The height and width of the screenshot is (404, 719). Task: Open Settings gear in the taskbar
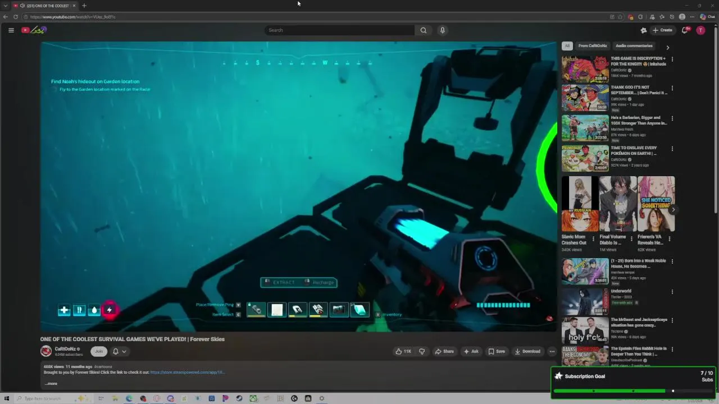point(322,398)
